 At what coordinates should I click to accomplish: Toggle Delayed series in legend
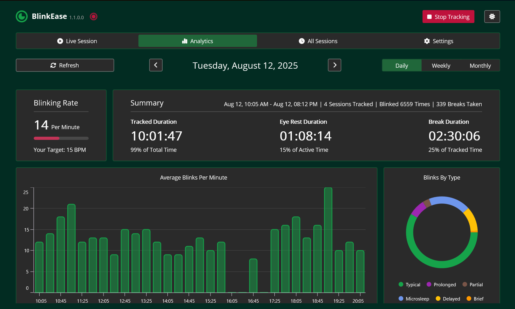pos(448,299)
